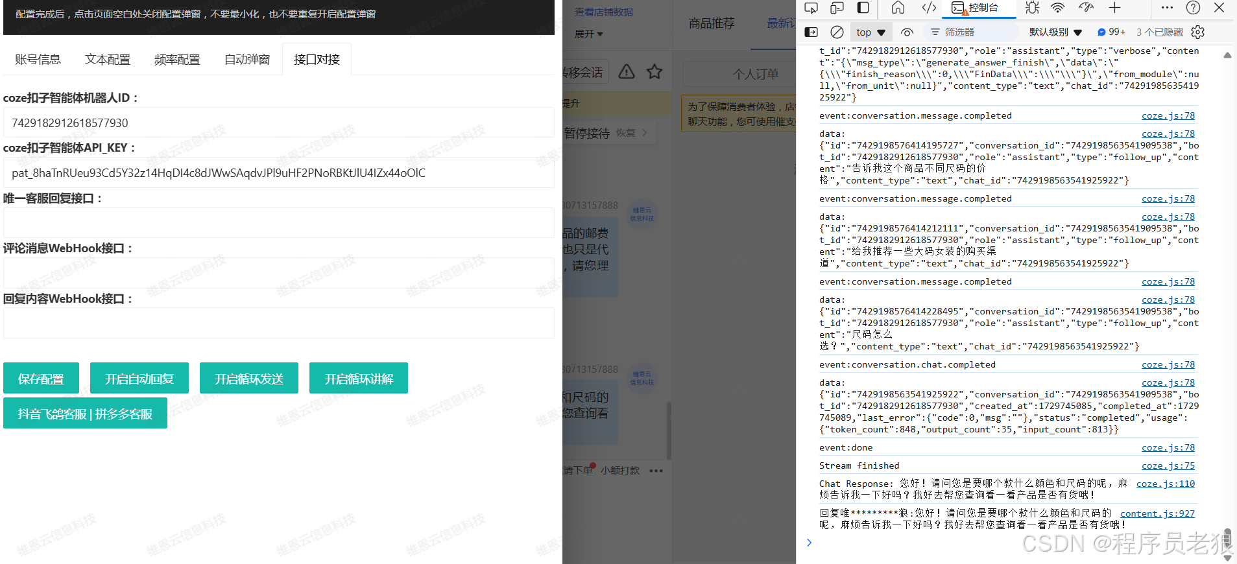1237x564 pixels.
Task: Open the 查看店铺数据 link
Action: click(x=604, y=12)
